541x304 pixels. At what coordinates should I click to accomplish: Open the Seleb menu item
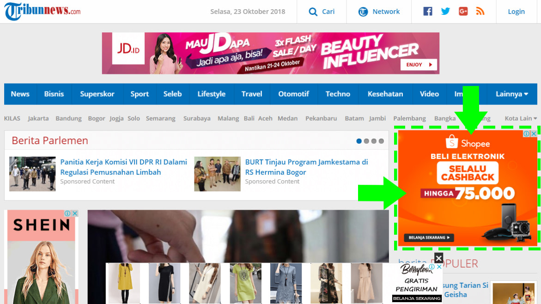(172, 94)
